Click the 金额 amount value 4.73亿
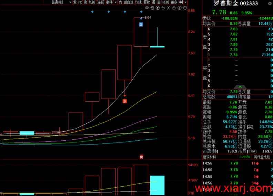The height and width of the screenshot is (196, 273). pyautogui.click(x=231, y=127)
